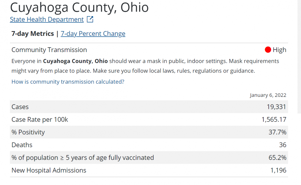Select the Deaths row label

tap(22, 145)
